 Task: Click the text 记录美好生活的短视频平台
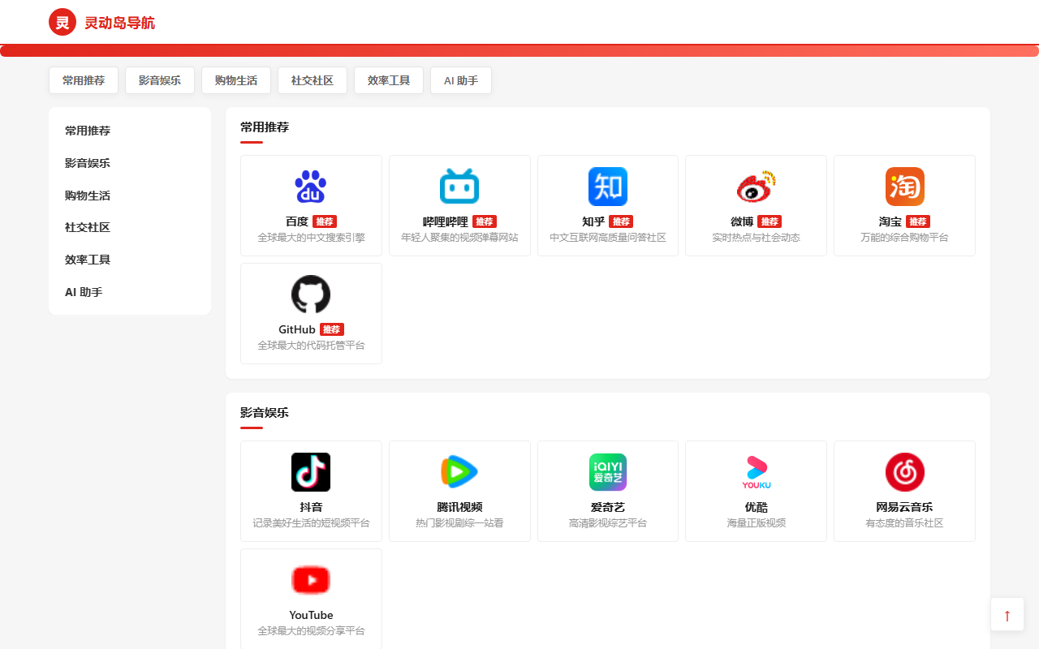[x=311, y=523]
